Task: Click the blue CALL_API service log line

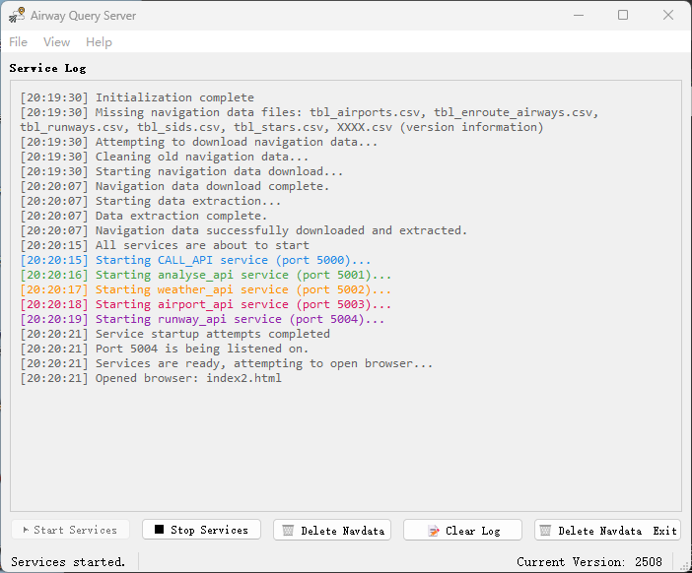Action: [x=196, y=260]
